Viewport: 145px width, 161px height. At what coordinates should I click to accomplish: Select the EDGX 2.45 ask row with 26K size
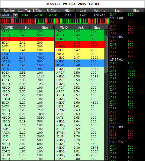click(80, 31)
